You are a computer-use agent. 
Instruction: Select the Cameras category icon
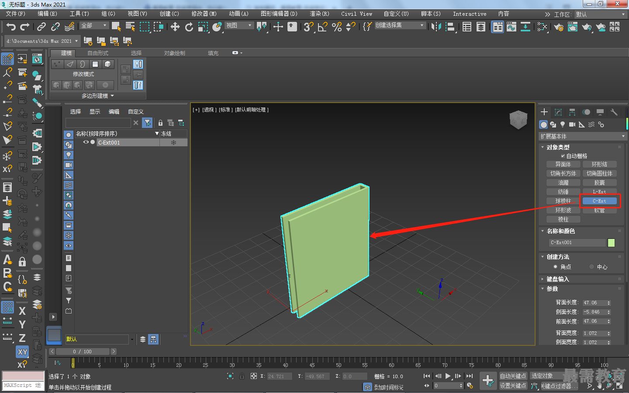(572, 124)
